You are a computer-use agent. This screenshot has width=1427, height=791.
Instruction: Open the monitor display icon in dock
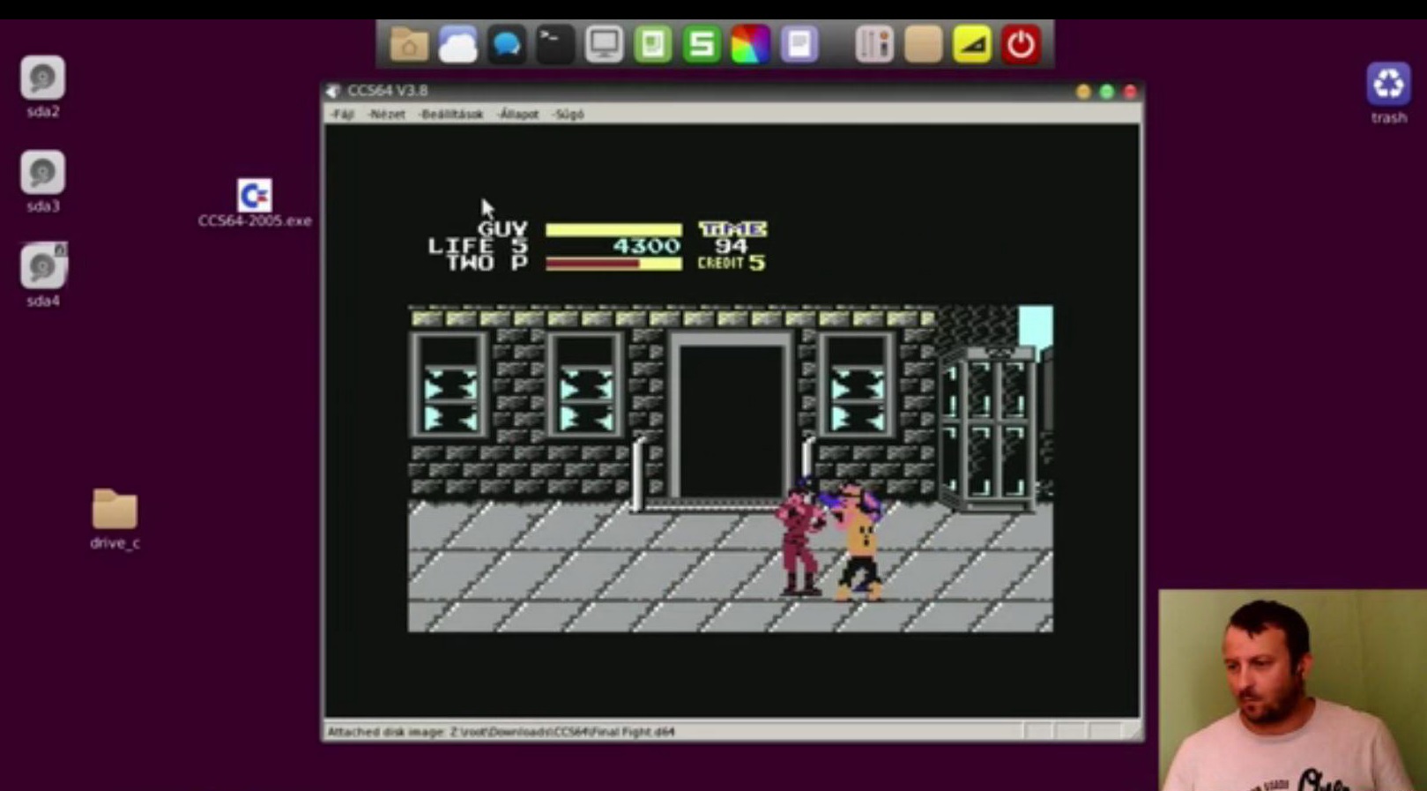click(x=604, y=45)
